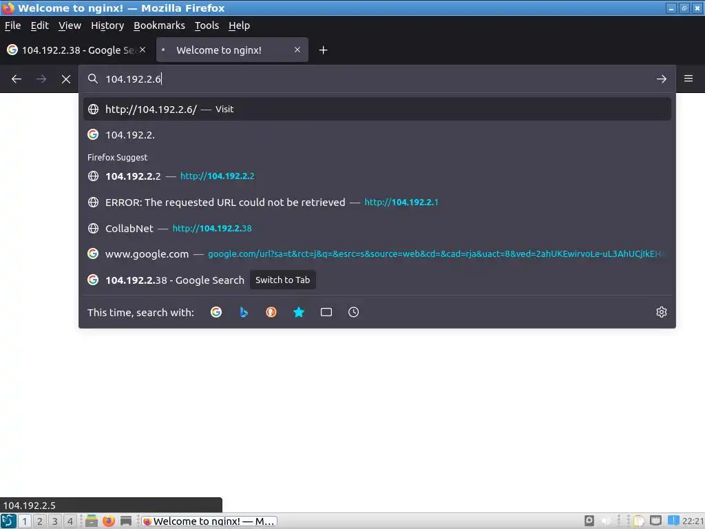The width and height of the screenshot is (705, 529).
Task: Open the Firefox hamburger application menu
Action: click(x=688, y=79)
